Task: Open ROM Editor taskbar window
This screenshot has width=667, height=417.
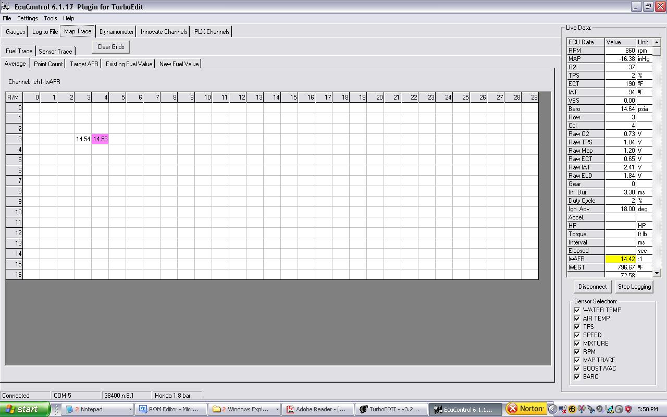Action: tap(170, 409)
